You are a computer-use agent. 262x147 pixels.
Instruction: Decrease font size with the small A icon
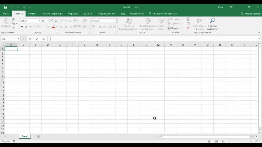(x=56, y=21)
